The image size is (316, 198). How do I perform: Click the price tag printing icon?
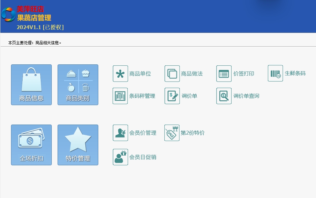[224, 73]
